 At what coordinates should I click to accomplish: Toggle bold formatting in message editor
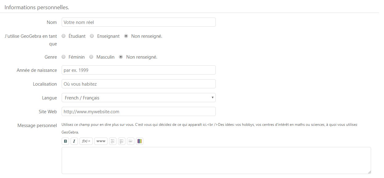click(x=65, y=141)
